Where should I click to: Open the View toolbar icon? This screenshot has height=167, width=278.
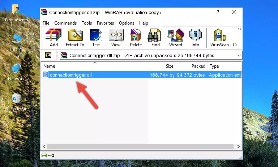116,38
